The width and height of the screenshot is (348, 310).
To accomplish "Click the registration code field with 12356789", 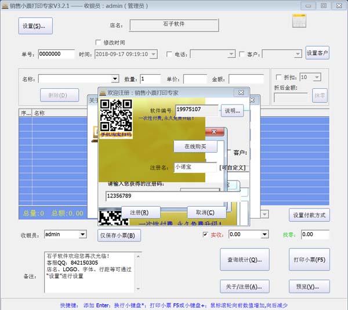I will tap(173, 196).
